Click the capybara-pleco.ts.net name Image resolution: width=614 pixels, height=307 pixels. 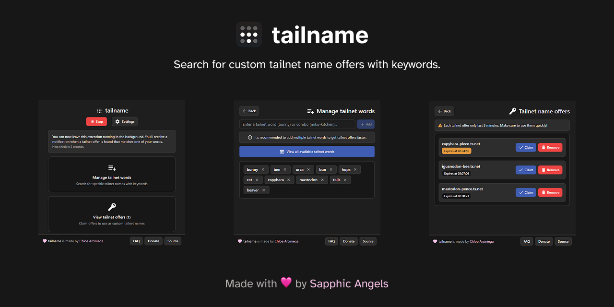point(461,144)
